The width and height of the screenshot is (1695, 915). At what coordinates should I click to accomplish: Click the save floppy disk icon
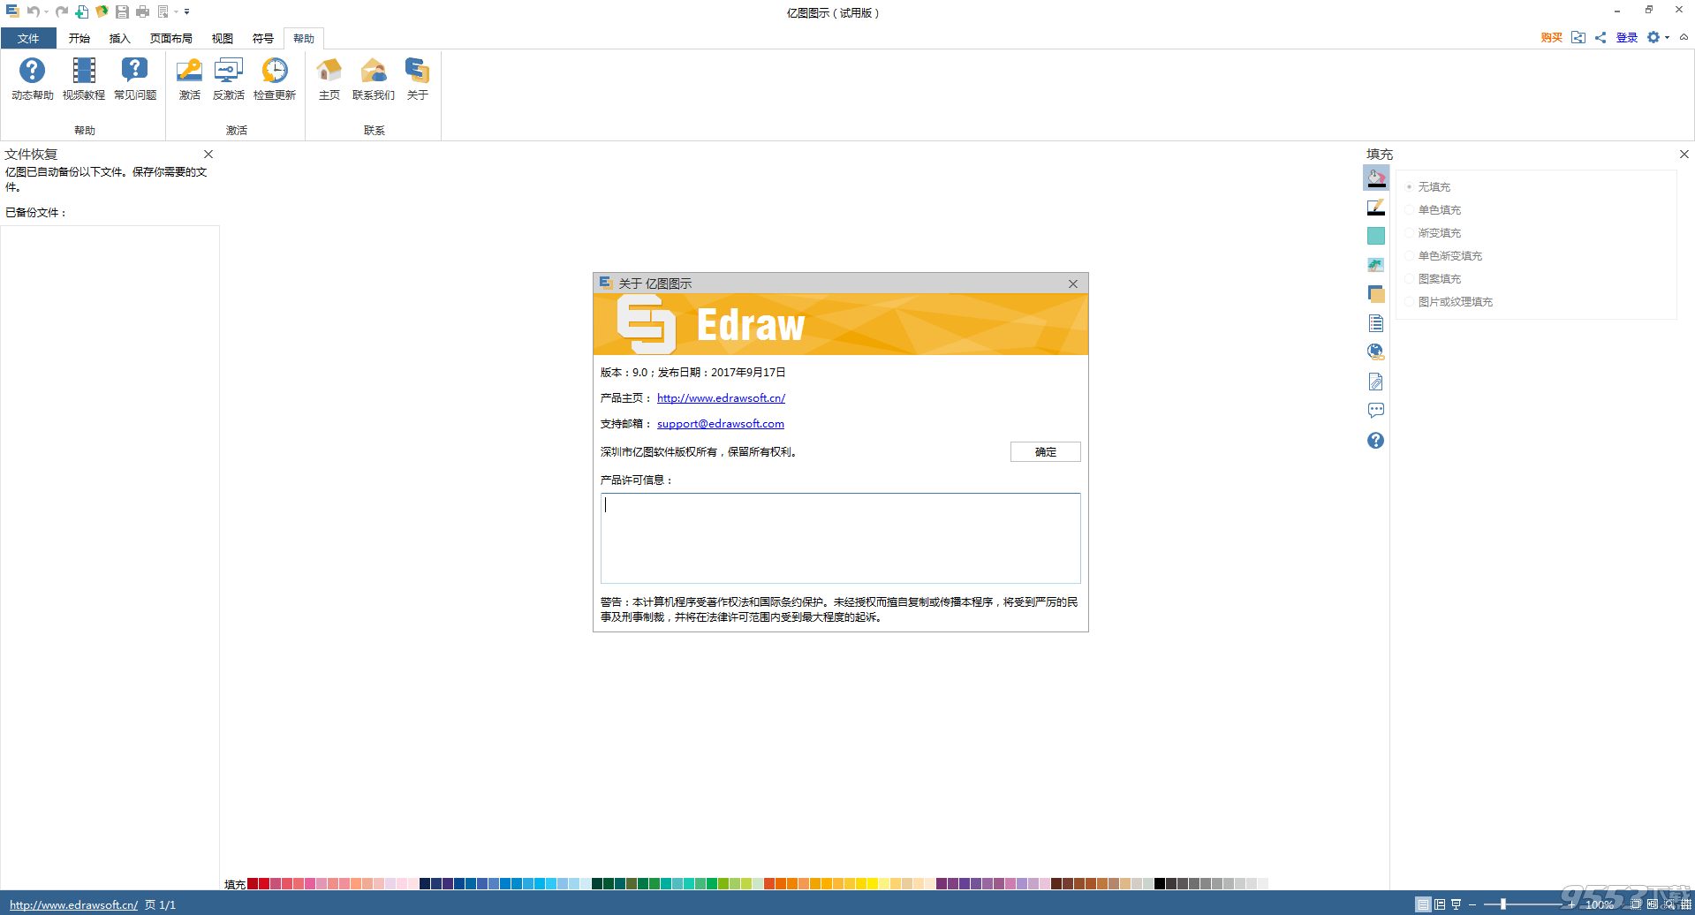tap(122, 11)
